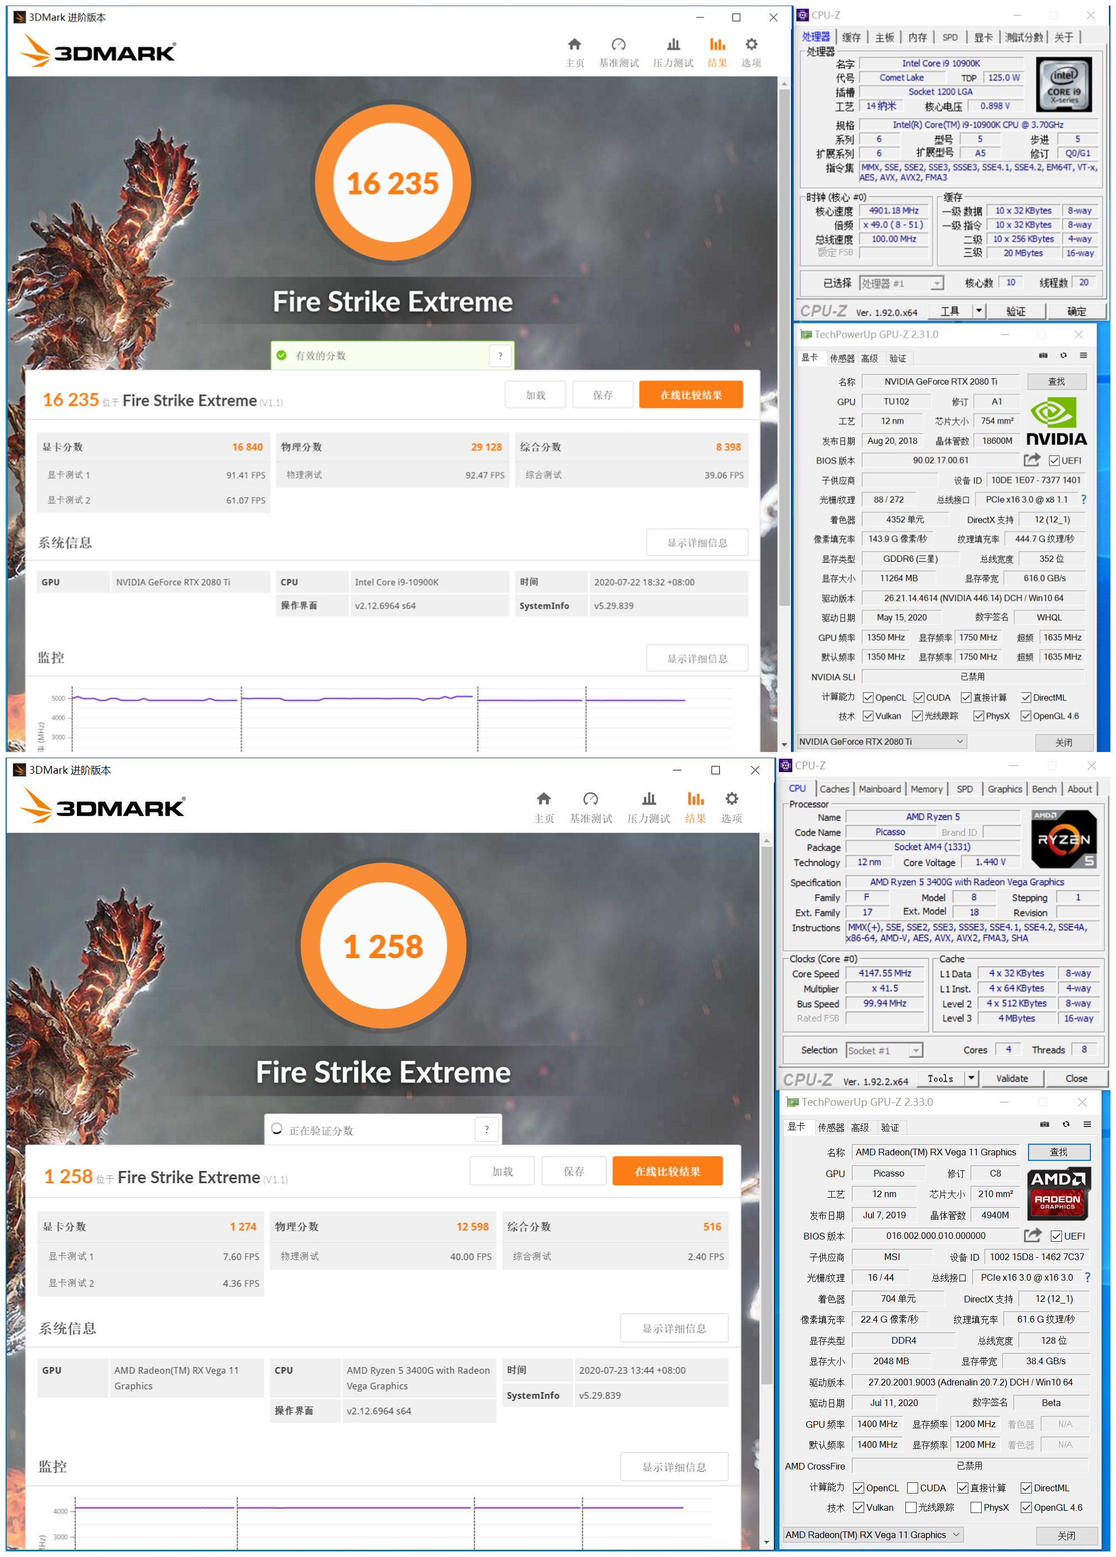The height and width of the screenshot is (1557, 1116).
Task: Click the BIOS export icon in GPU-Z 2.33.0
Action: coord(1032,1235)
